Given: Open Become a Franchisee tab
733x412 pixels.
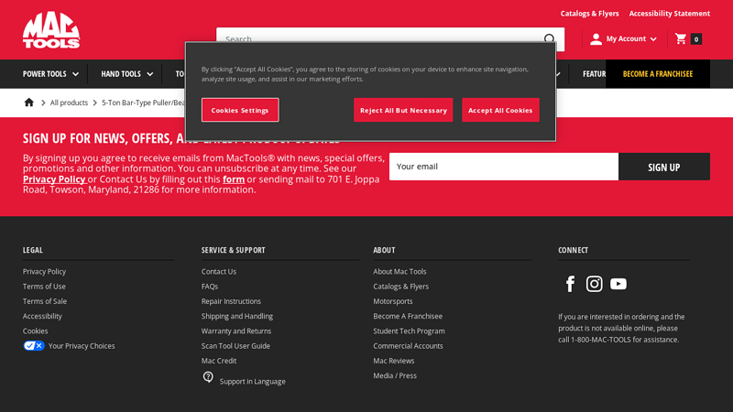Looking at the screenshot, I should 657,74.
